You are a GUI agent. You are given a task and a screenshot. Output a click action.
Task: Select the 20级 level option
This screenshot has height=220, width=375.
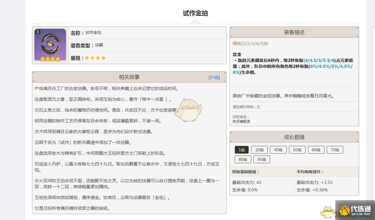point(259,150)
